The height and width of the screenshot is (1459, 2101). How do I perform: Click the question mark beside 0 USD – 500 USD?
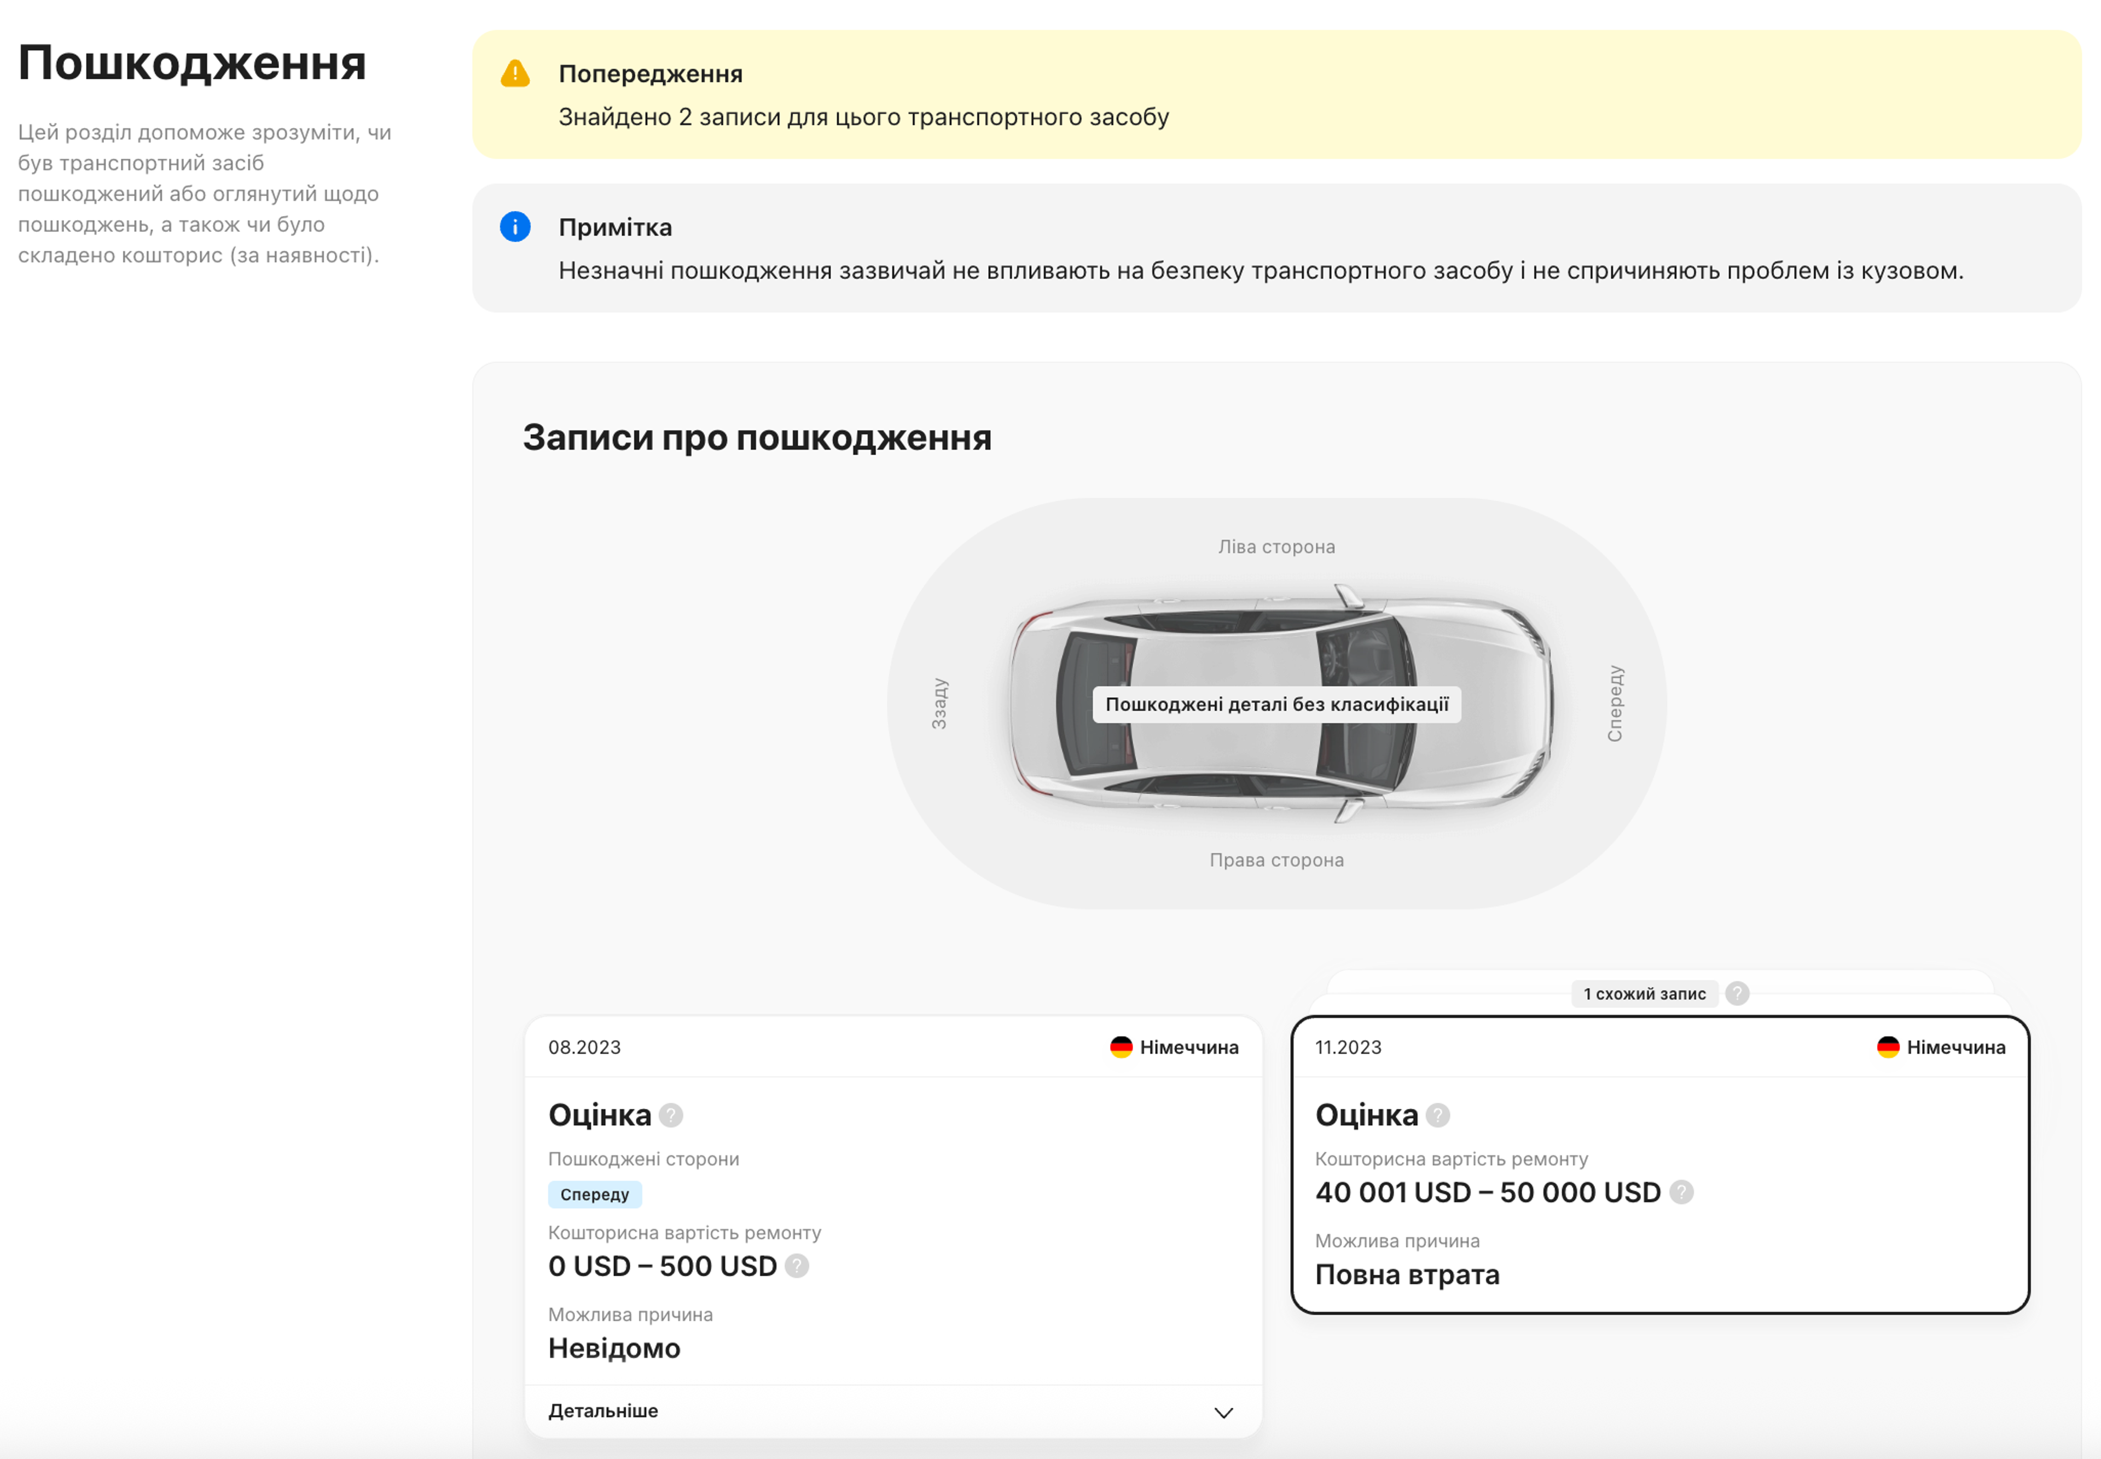tap(796, 1267)
